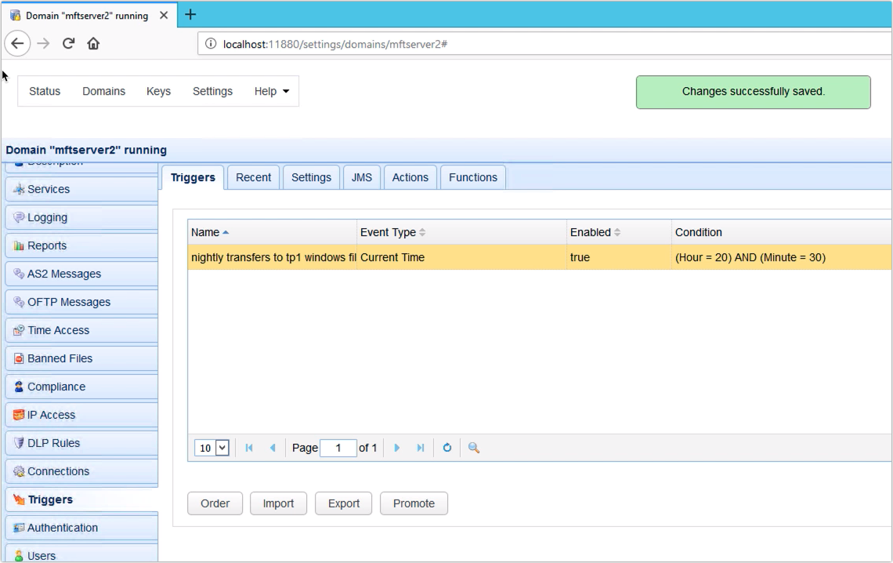Viewport: 893px width, 563px height.
Task: Click the Time Access clock icon
Action: click(x=17, y=329)
